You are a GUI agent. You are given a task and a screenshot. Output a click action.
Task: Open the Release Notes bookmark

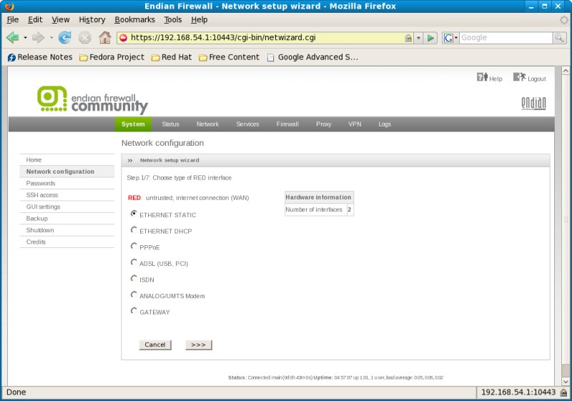[40, 57]
